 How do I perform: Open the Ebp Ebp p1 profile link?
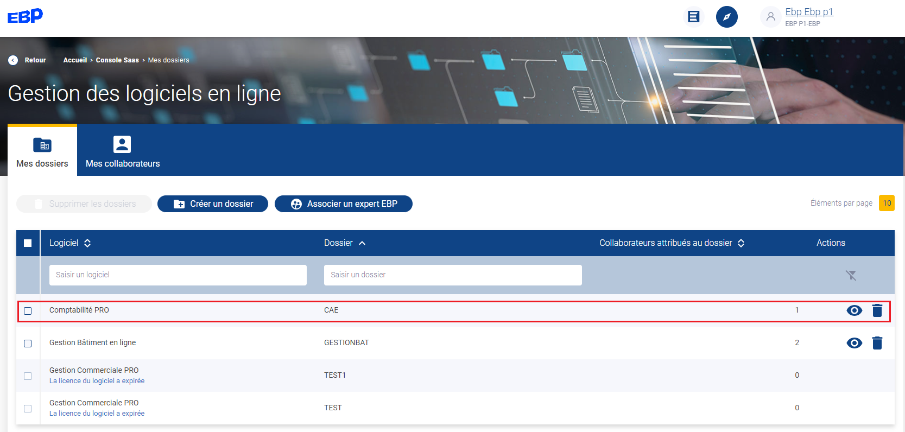809,12
